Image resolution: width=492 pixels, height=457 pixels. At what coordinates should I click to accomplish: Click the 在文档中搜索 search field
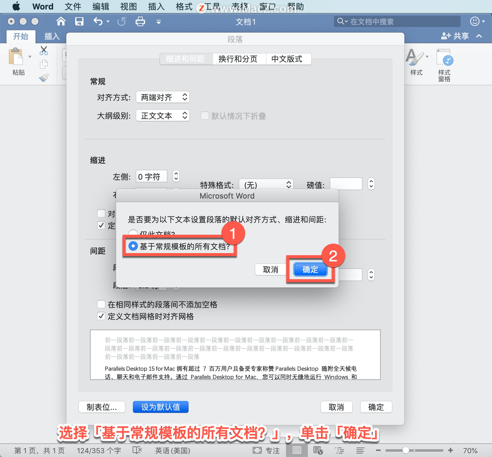[x=397, y=21]
